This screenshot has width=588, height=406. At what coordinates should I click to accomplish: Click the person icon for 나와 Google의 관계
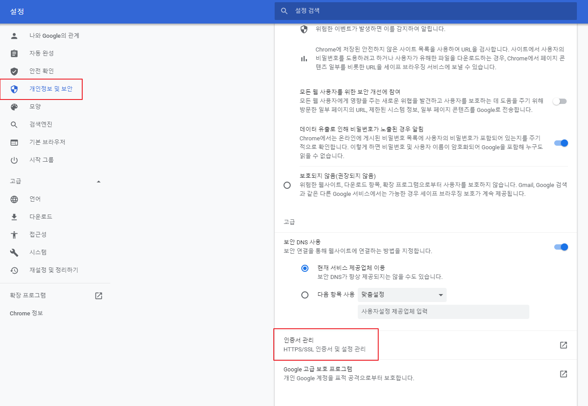click(x=14, y=36)
